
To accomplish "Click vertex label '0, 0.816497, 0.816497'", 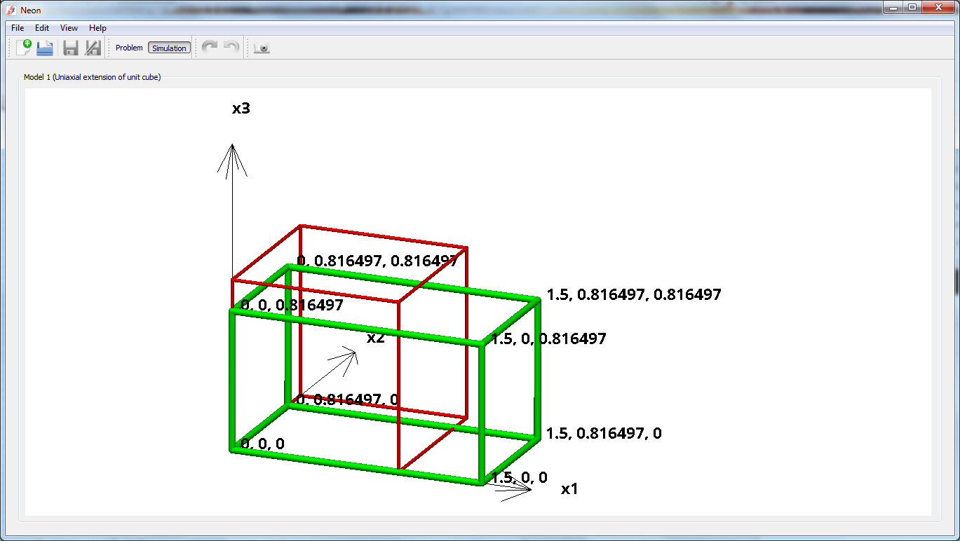I will [377, 261].
